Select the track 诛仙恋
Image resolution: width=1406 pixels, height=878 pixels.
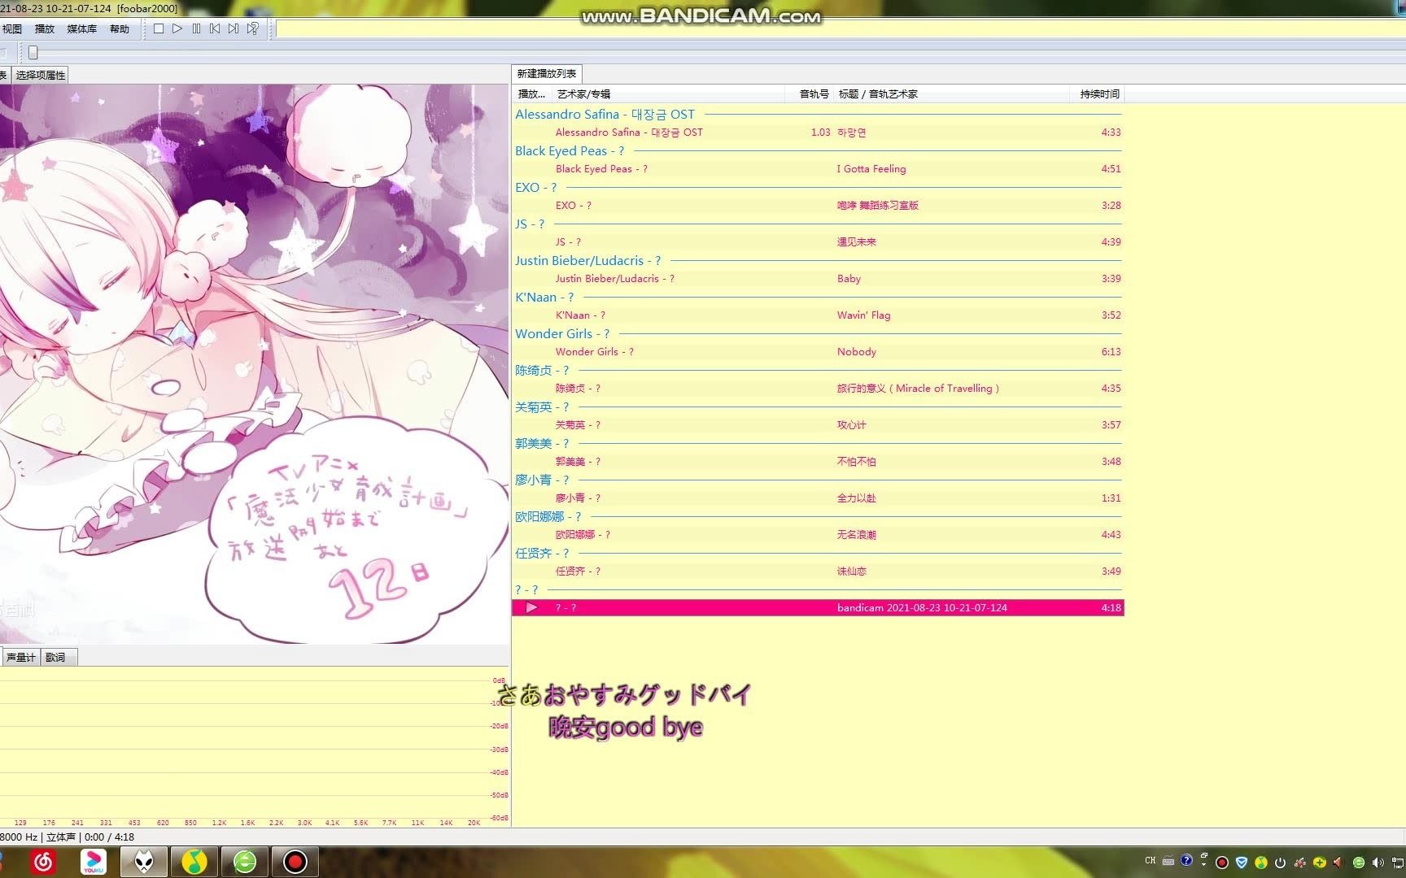pyautogui.click(x=851, y=571)
